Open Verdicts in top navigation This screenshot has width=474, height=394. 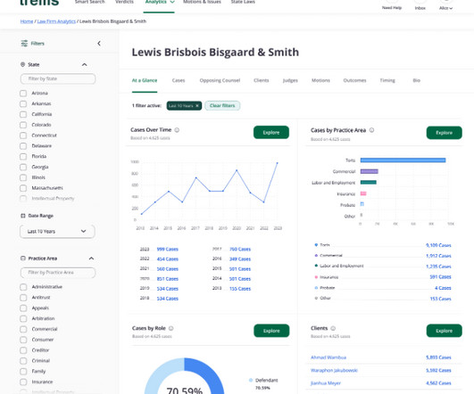pos(124,2)
